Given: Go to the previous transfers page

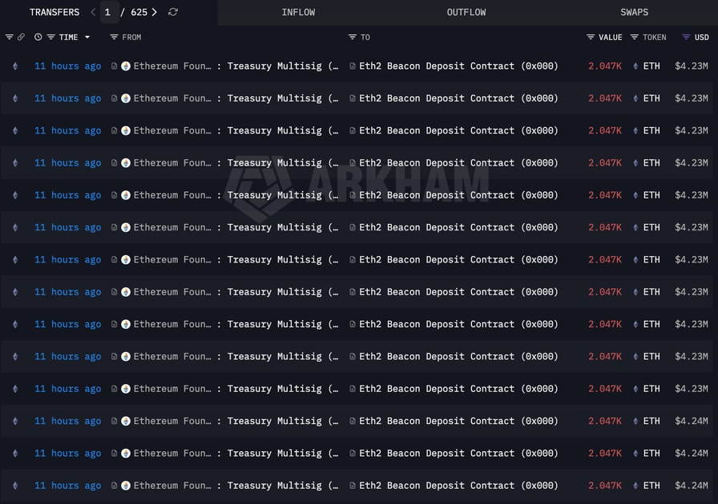Looking at the screenshot, I should [x=93, y=12].
